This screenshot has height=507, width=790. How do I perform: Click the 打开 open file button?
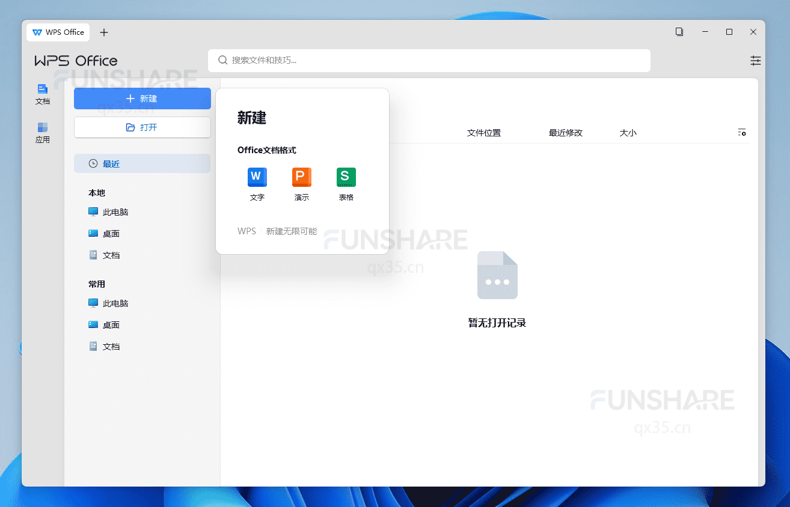(x=142, y=127)
